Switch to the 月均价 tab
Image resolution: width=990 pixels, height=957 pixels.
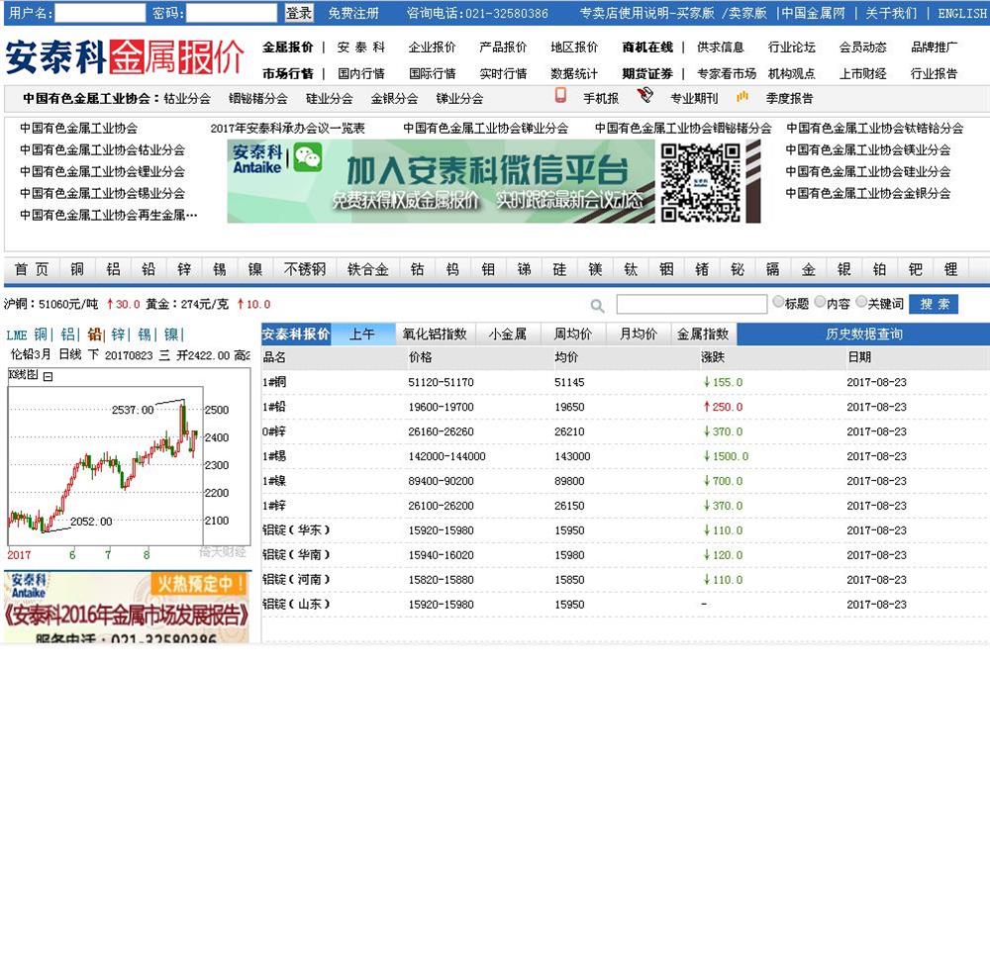coord(639,334)
